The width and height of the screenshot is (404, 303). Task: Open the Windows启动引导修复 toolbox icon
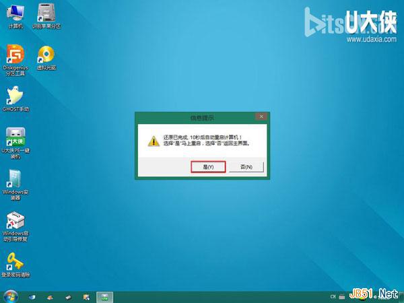click(x=15, y=227)
